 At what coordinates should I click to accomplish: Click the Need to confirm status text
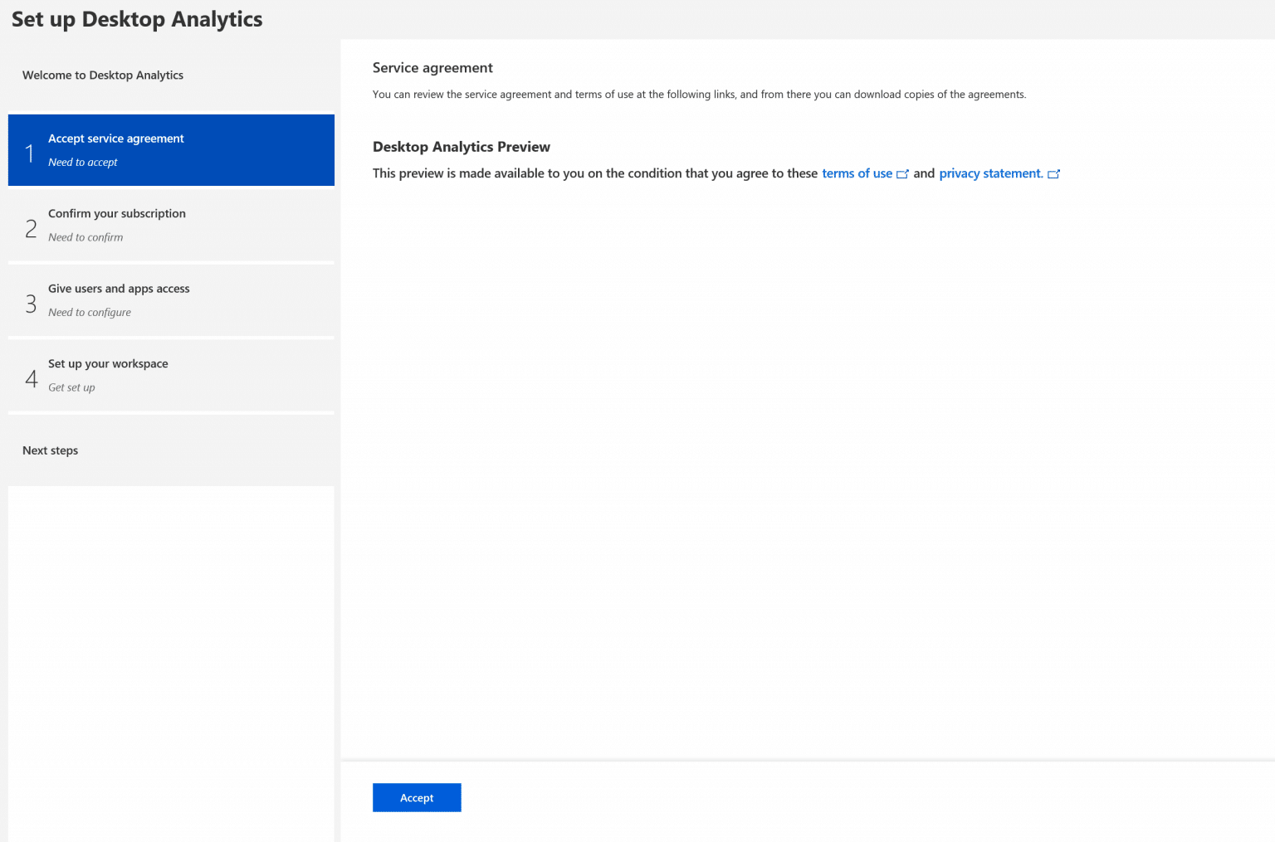(x=85, y=237)
